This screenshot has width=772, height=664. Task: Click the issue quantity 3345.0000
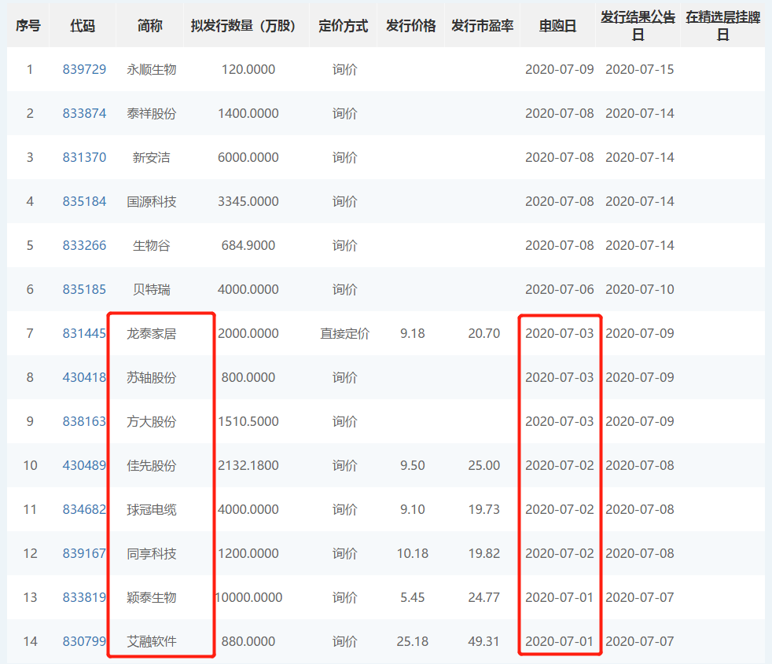tap(248, 202)
